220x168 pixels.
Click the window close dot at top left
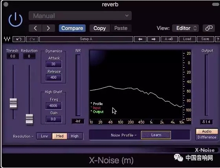tap(6, 4)
